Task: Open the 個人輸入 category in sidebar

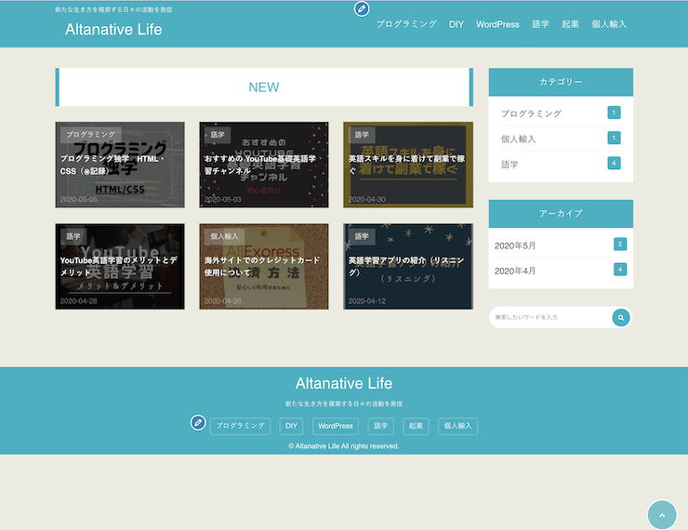Action: tap(519, 139)
